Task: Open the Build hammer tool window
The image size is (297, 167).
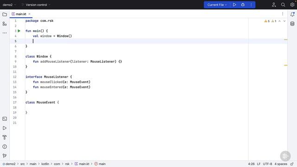Action: 5,137
